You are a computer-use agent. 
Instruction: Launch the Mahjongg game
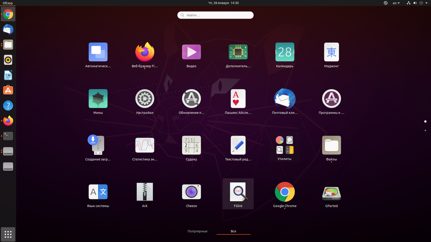point(332,52)
